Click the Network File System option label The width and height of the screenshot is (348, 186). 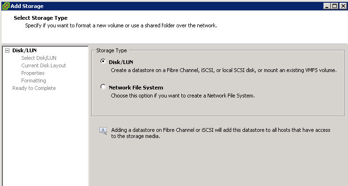[136, 88]
